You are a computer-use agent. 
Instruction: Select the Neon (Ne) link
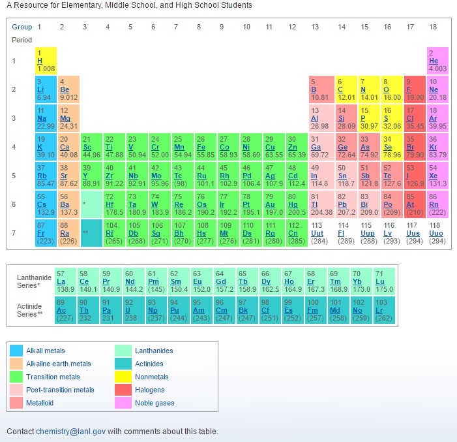coord(434,89)
